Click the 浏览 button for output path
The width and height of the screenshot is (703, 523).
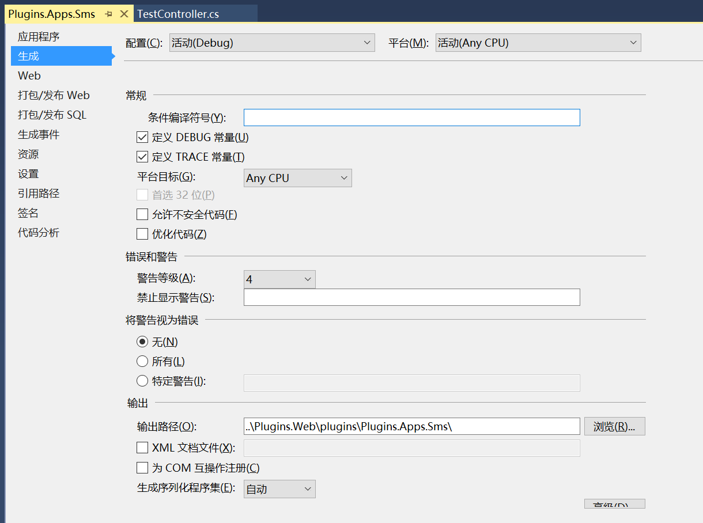(614, 427)
